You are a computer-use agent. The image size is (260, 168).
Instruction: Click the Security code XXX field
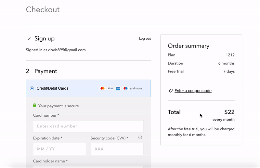pyautogui.click(x=117, y=149)
